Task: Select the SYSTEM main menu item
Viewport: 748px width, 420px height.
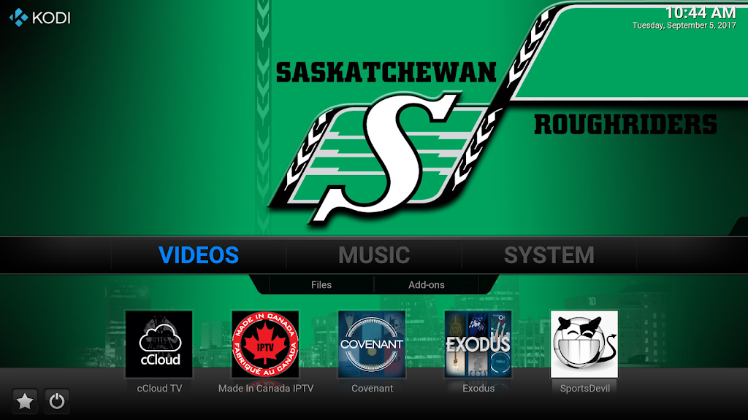Action: (x=549, y=255)
